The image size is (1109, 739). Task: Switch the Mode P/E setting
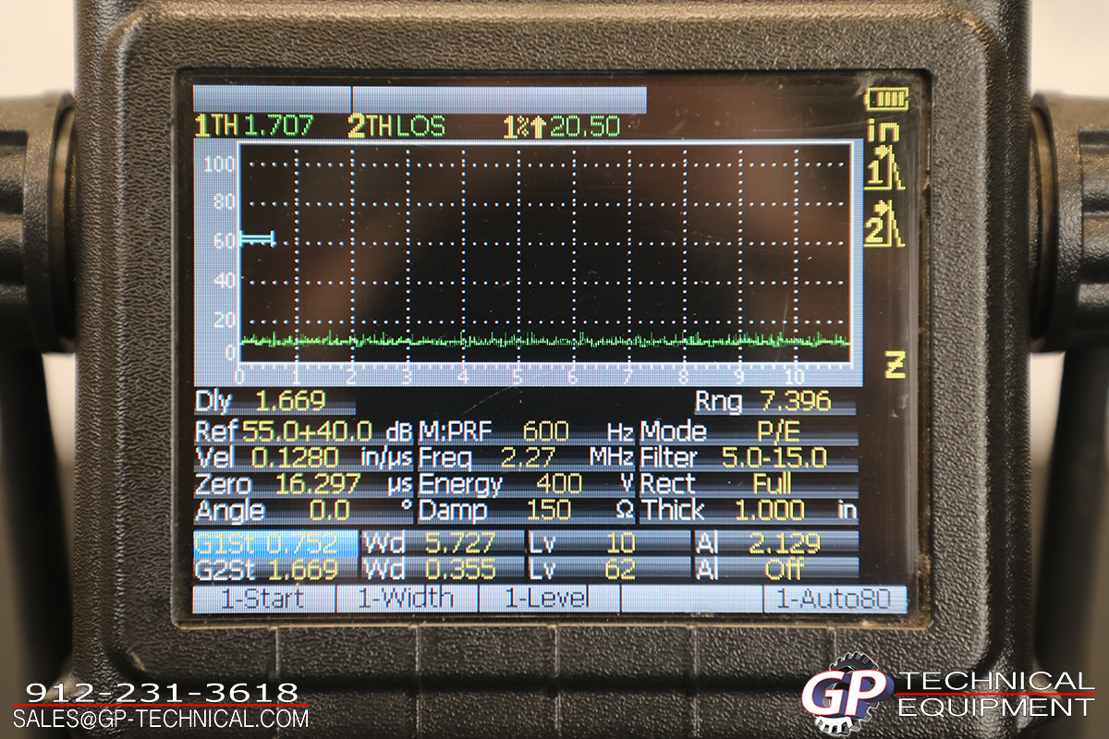point(749,431)
